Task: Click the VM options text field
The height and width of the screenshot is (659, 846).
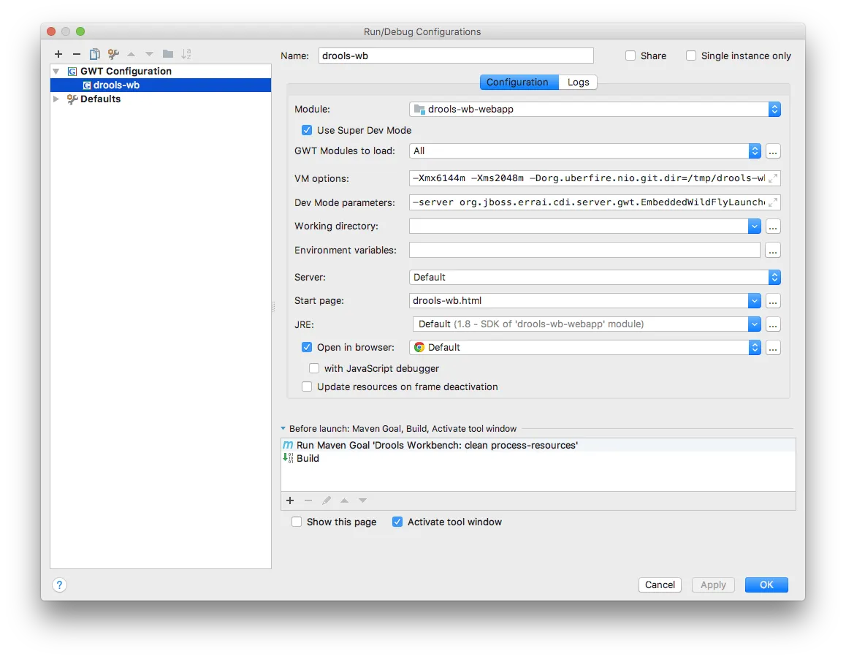Action: coord(589,178)
